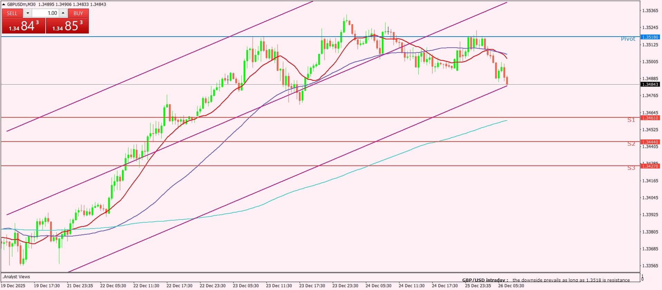Click the 1.34440 price tag on axis

650,142
